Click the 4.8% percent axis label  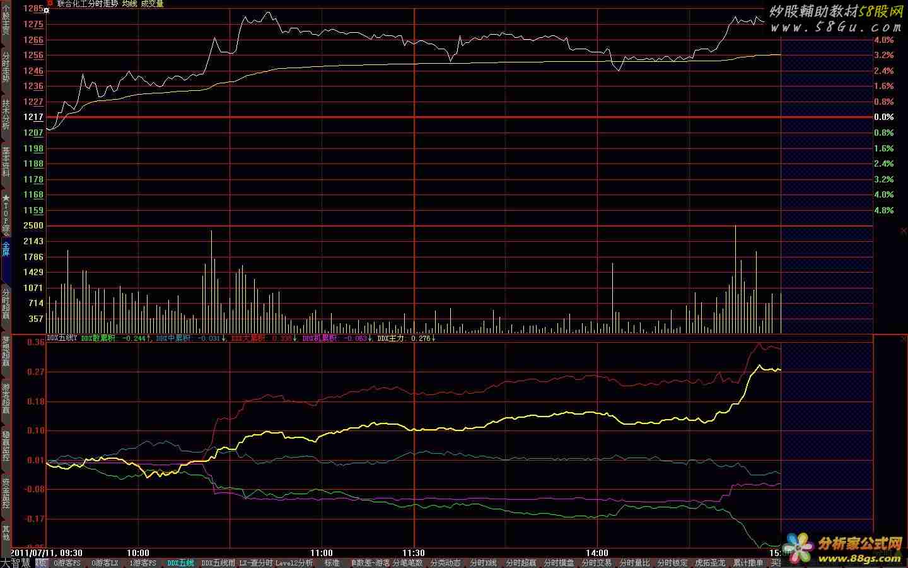coord(884,210)
